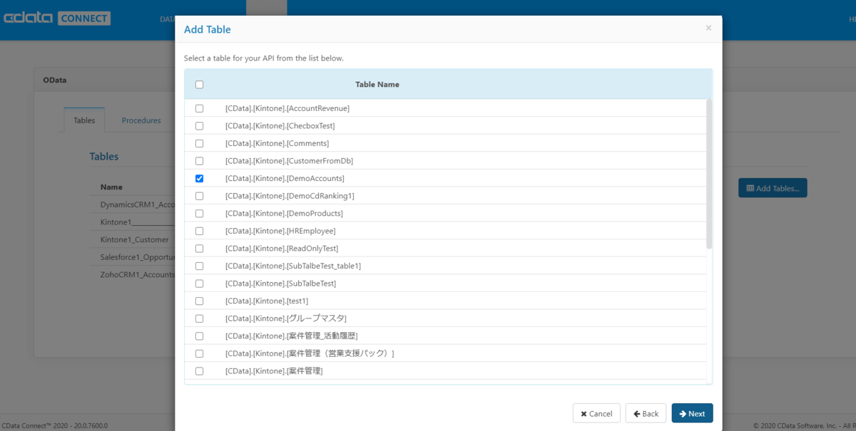Select [CData].[Kintone].[ChecboxTest] row text

280,126
